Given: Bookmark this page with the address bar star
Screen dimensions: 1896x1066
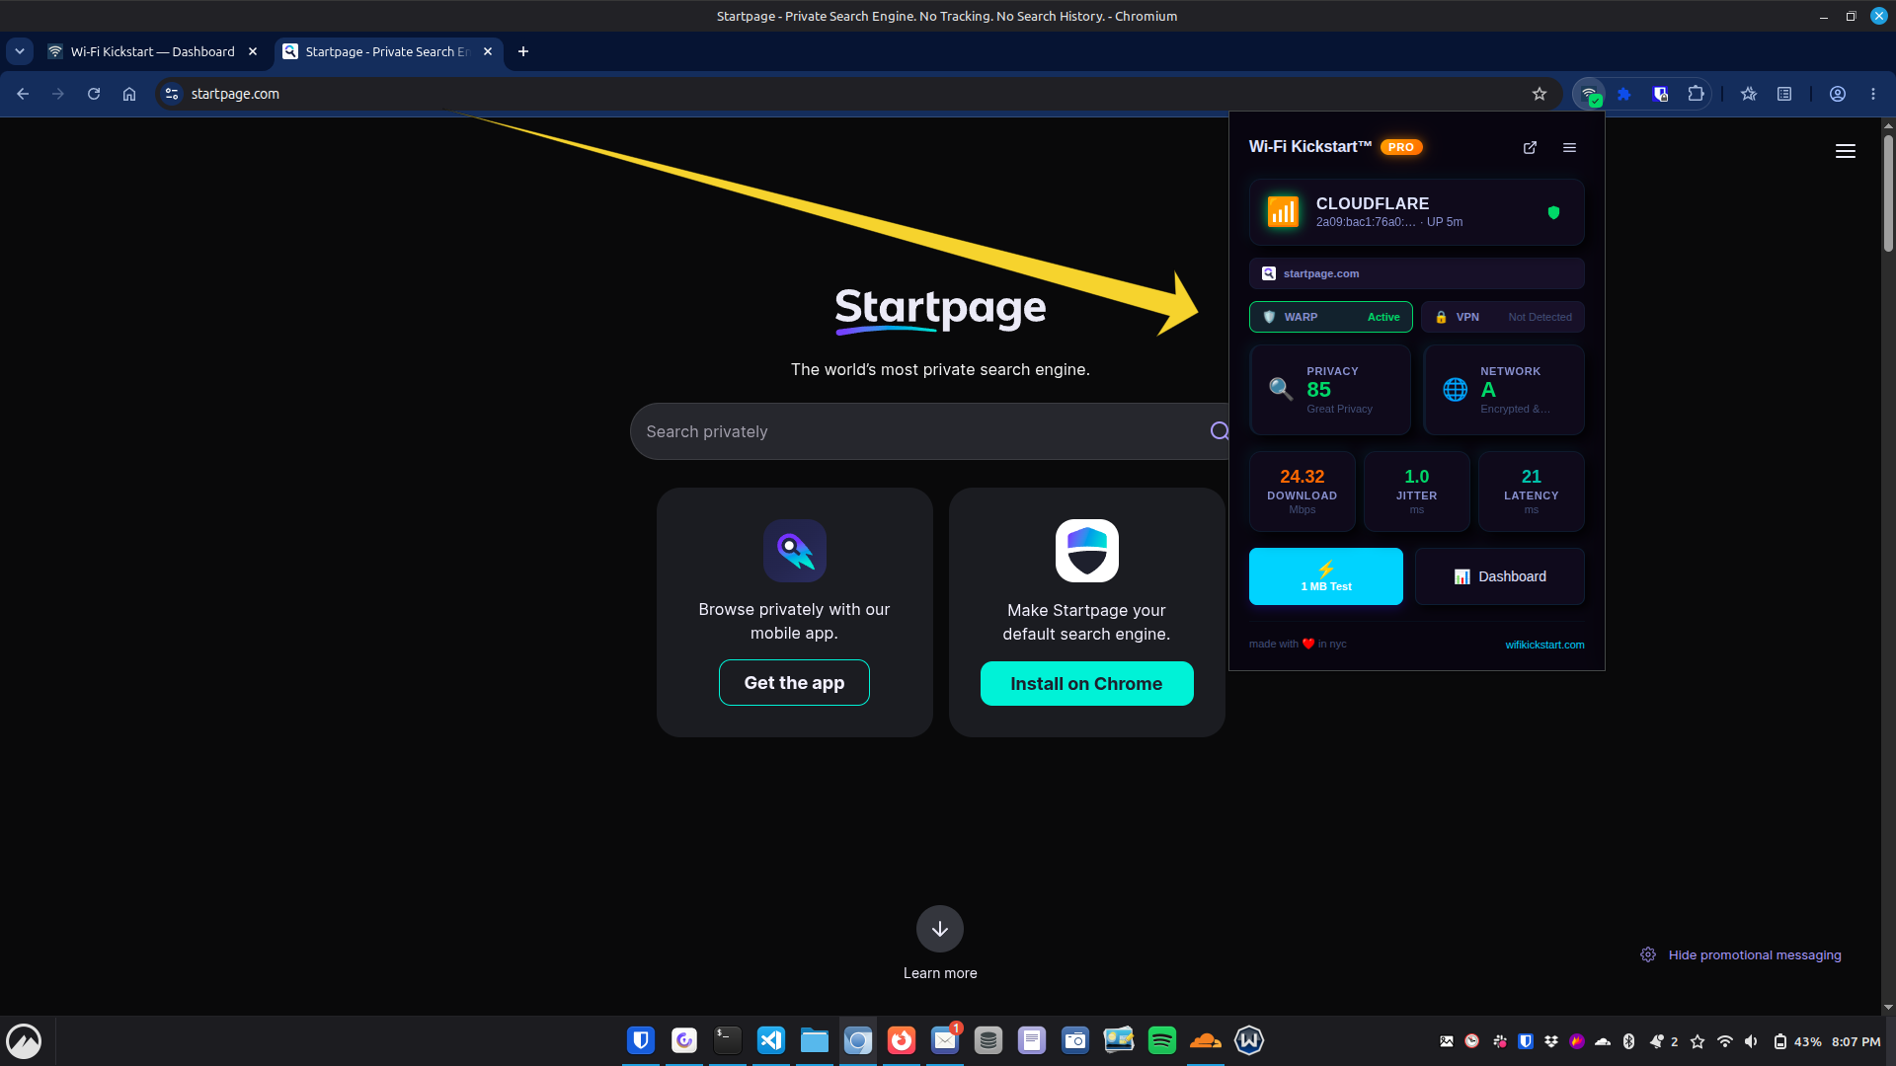Looking at the screenshot, I should pos(1540,94).
